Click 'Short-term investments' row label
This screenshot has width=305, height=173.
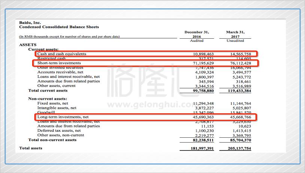pos(59,63)
